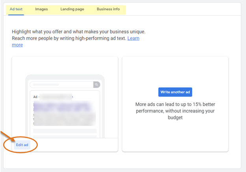Select the Business info tab
The image size is (246, 172).
pyautogui.click(x=108, y=9)
